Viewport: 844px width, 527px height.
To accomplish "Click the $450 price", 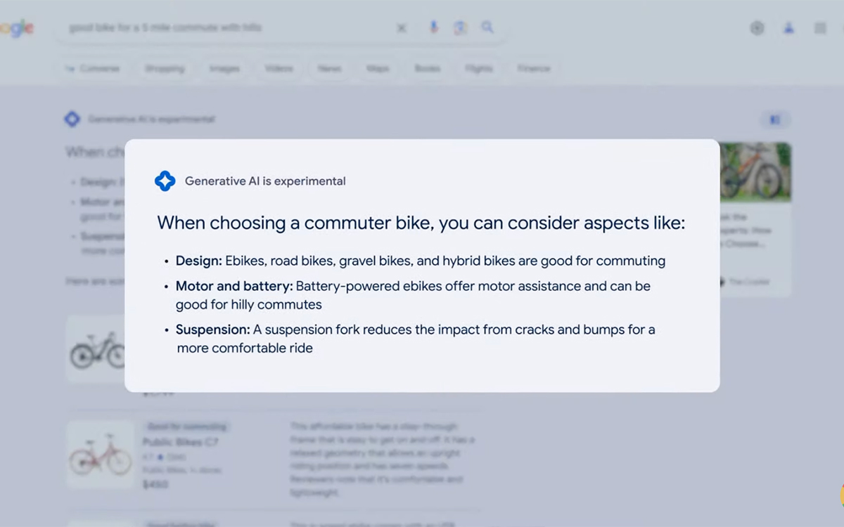I will (156, 485).
